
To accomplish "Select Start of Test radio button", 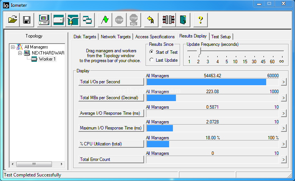I will coord(151,52).
